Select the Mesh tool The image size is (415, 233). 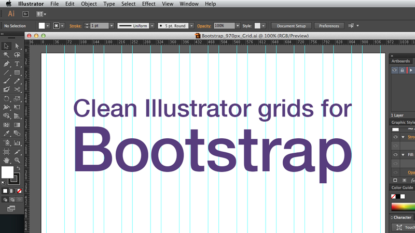point(6,125)
